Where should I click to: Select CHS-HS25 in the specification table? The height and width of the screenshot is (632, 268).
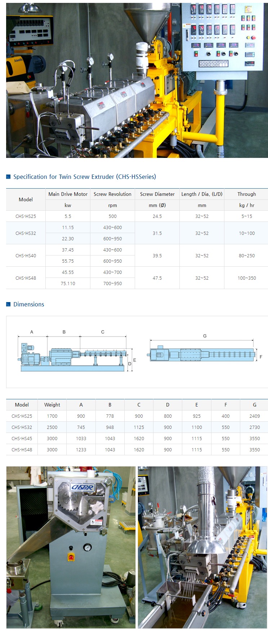(26, 216)
